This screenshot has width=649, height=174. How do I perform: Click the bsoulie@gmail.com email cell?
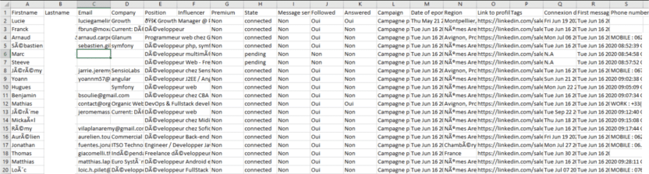[x=94, y=96]
